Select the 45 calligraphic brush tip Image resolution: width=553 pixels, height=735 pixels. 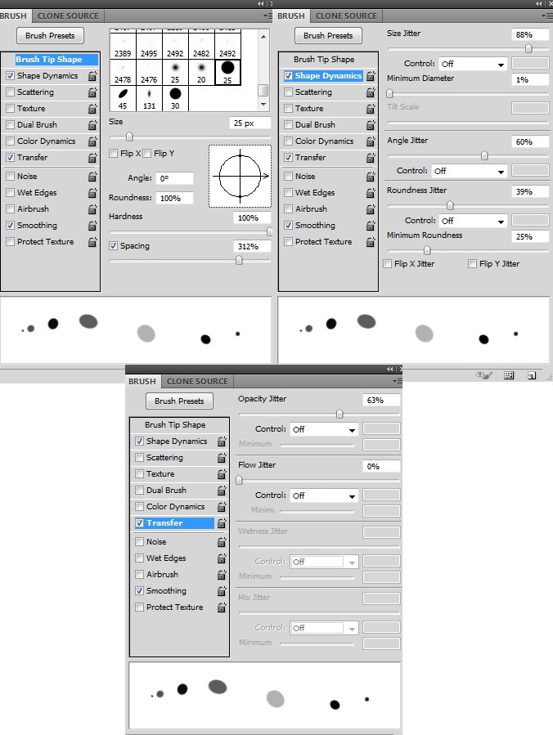click(123, 98)
